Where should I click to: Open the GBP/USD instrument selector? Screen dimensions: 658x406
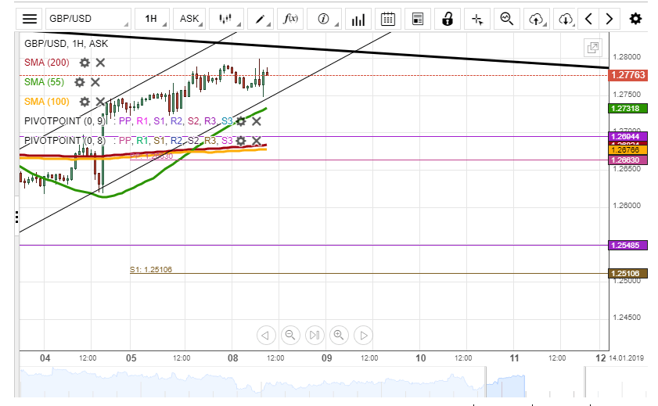click(x=88, y=19)
